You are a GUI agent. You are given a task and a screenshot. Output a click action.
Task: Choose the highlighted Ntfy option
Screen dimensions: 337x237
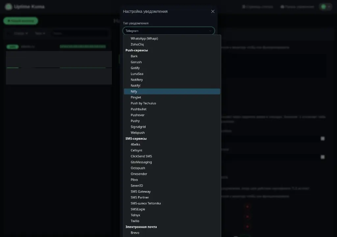[x=172, y=92]
